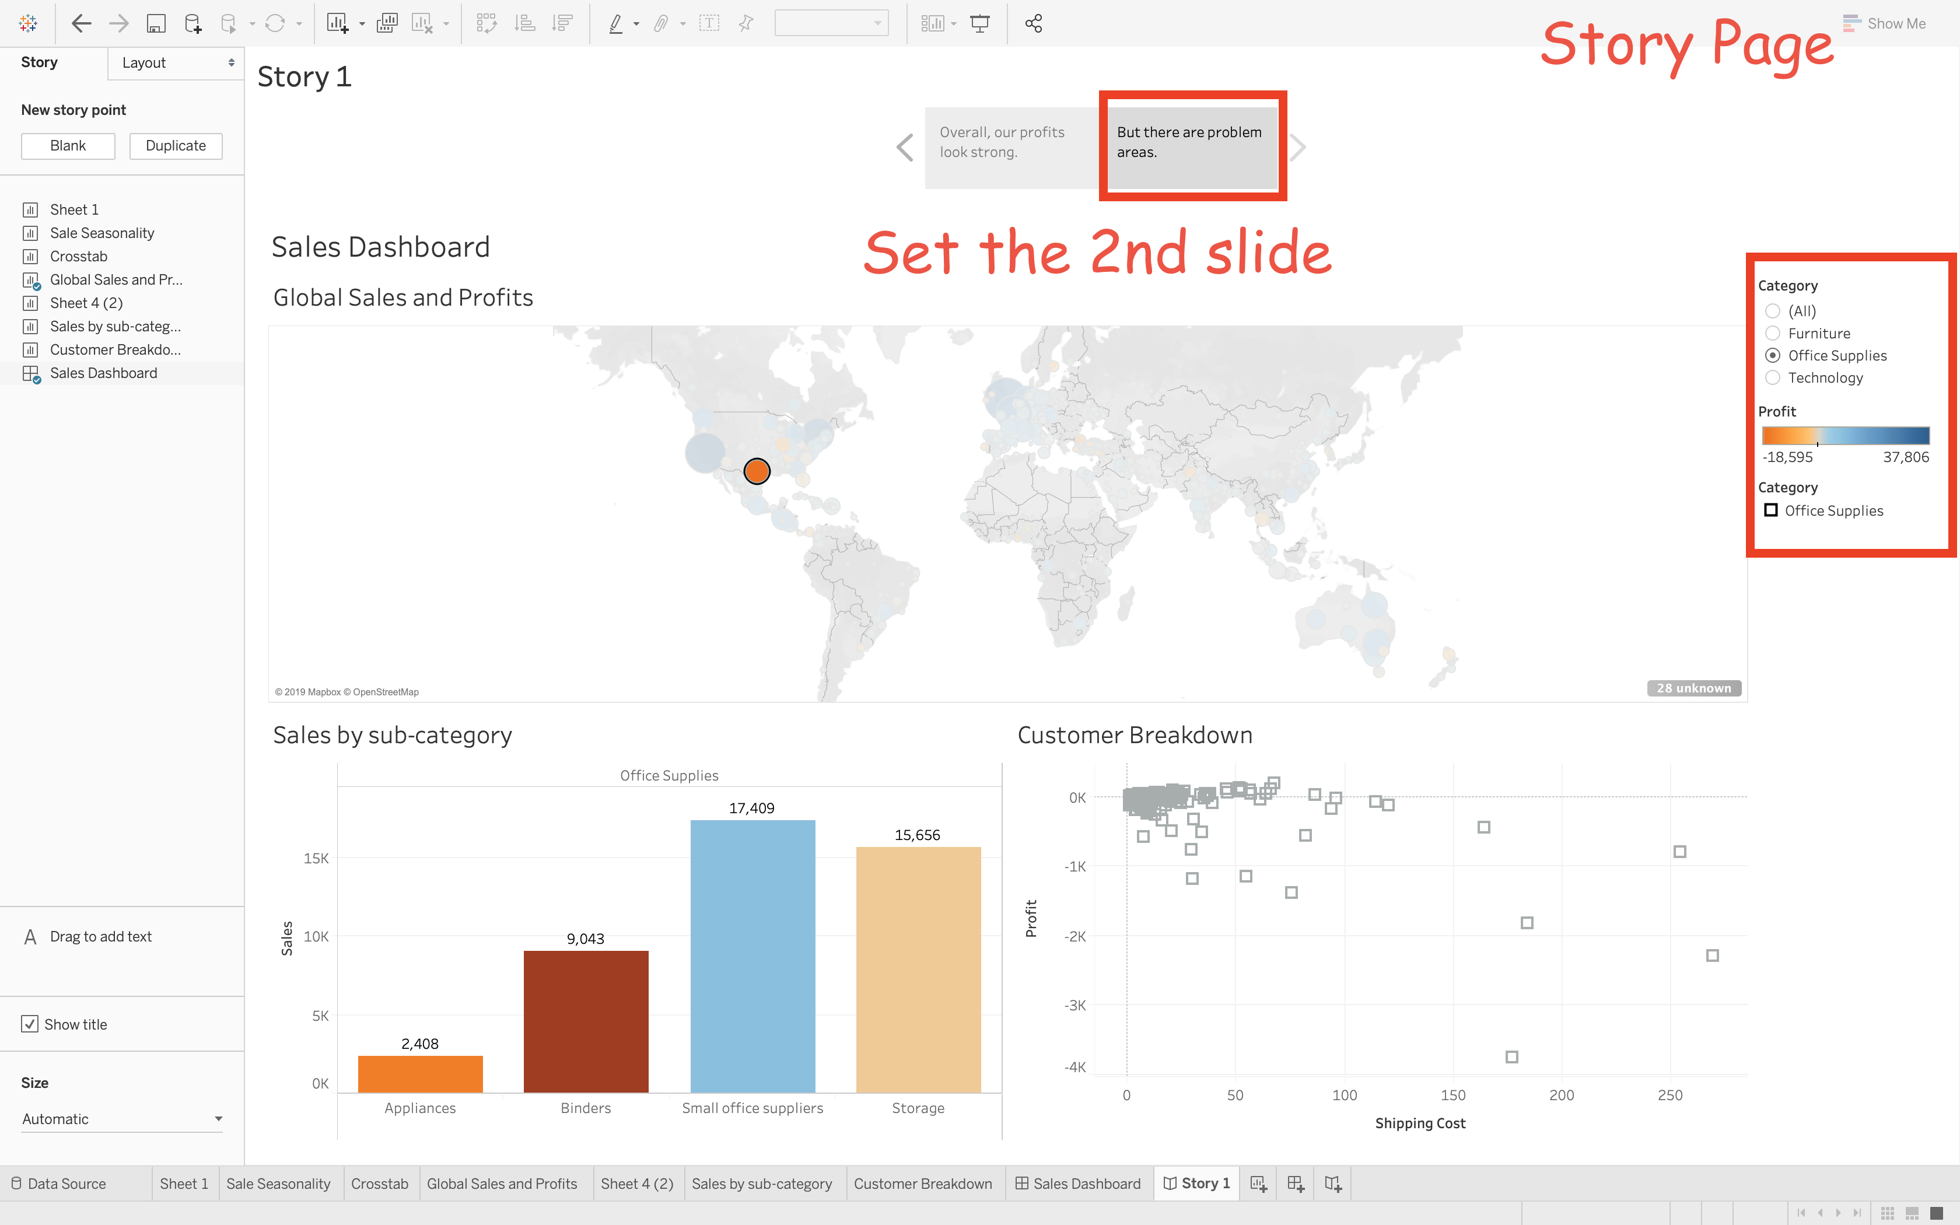The width and height of the screenshot is (1960, 1225).
Task: Open the Data Source tab
Action: coord(58,1184)
